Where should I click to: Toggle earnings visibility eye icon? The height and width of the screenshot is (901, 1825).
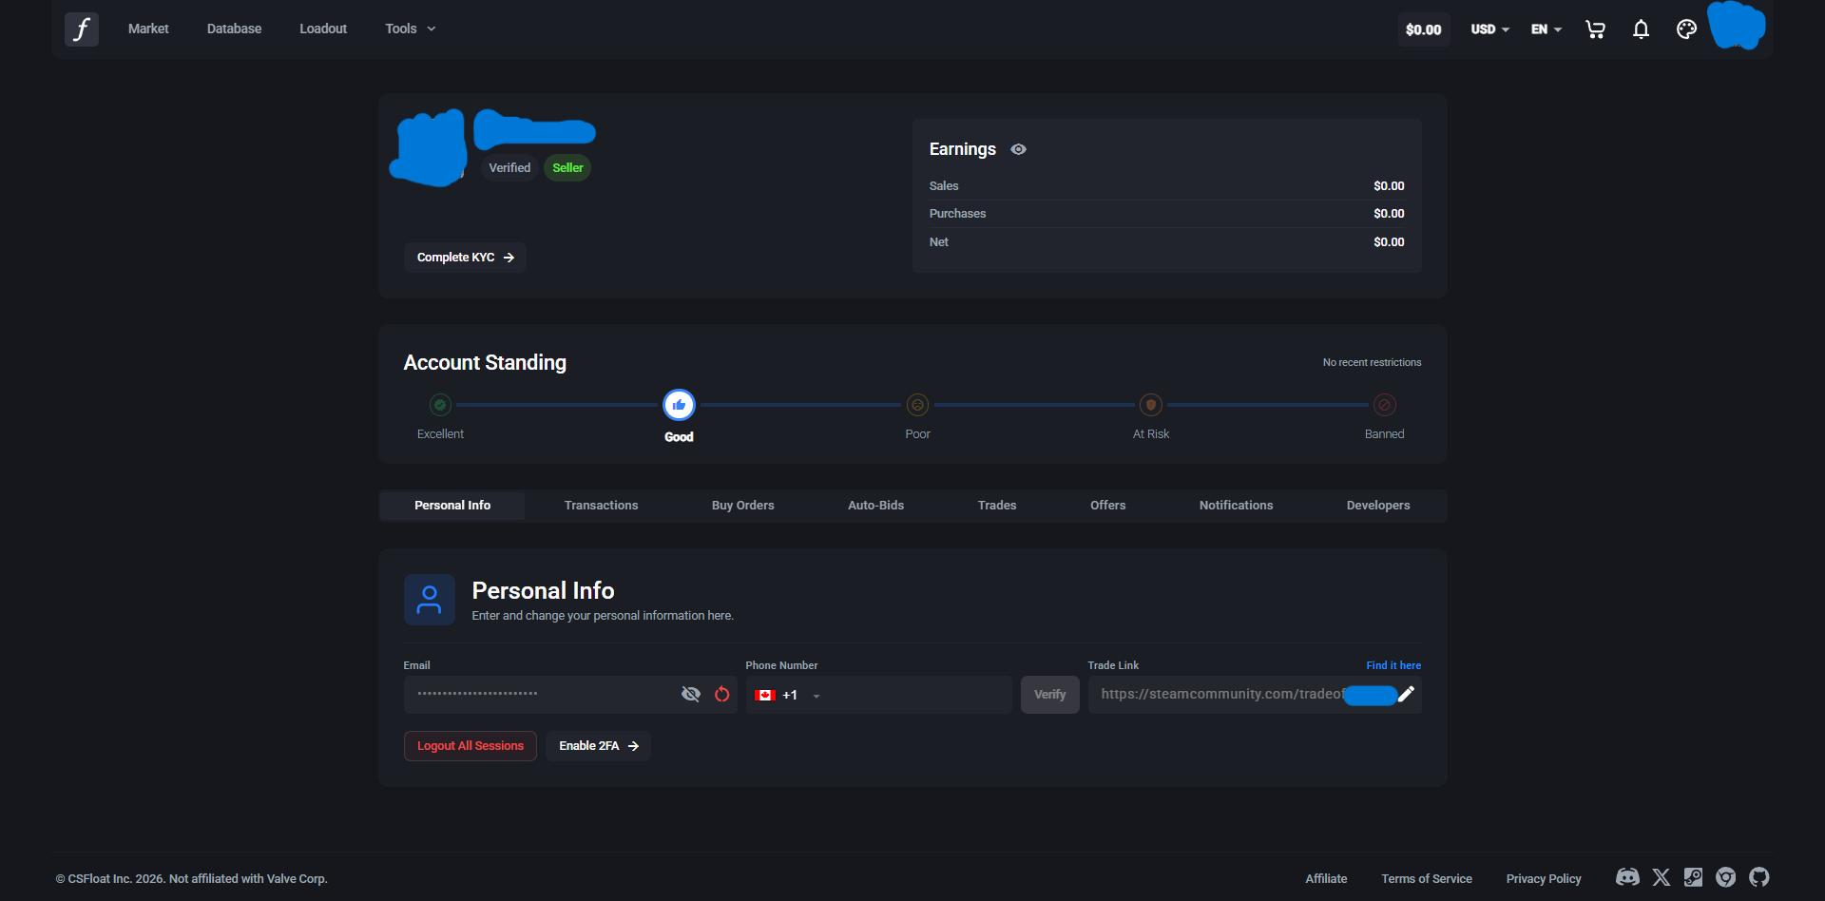1018,149
